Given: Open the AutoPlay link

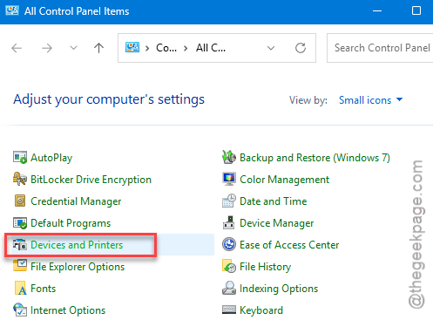Looking at the screenshot, I should (51, 158).
